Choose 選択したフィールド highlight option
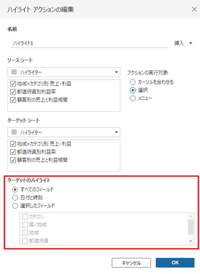The height and width of the screenshot is (274, 200). pyautogui.click(x=15, y=206)
